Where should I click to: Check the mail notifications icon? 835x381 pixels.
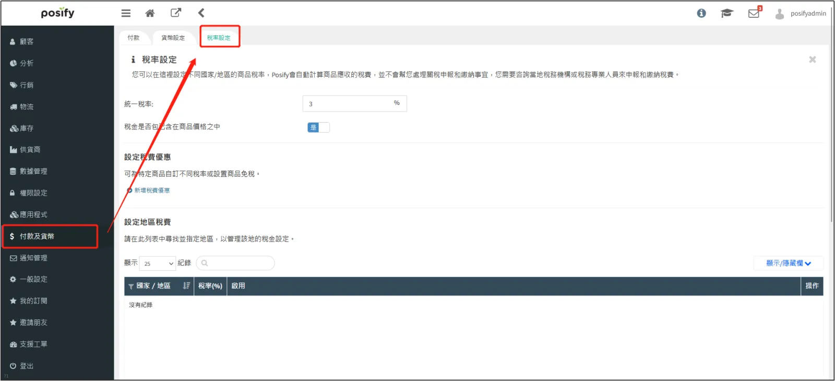tap(754, 13)
